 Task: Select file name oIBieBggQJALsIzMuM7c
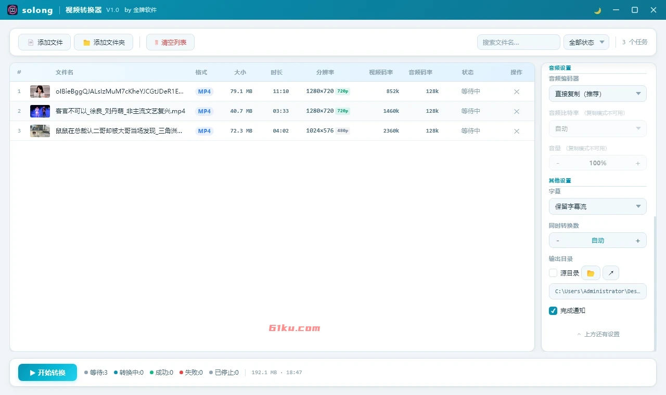tap(120, 91)
